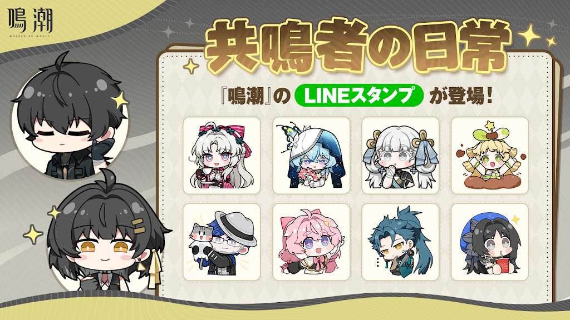This screenshot has width=570, height=320.
Task: Click the large sparkle beside the title
Action: (530, 36)
